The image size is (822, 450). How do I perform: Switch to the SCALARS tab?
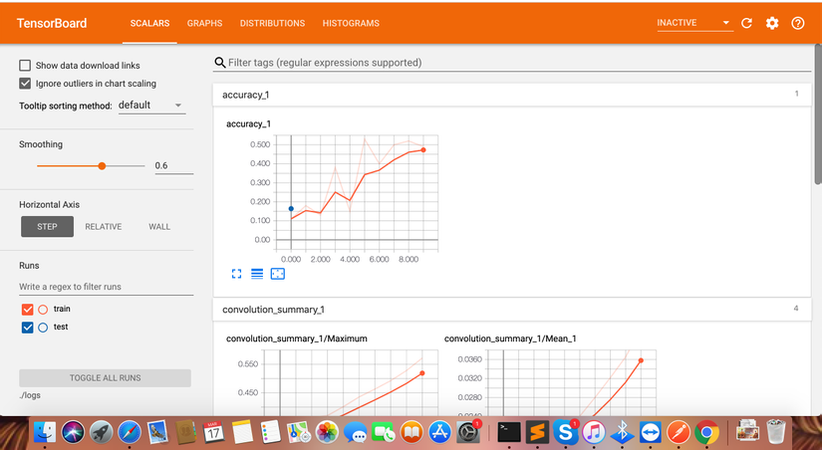point(149,23)
